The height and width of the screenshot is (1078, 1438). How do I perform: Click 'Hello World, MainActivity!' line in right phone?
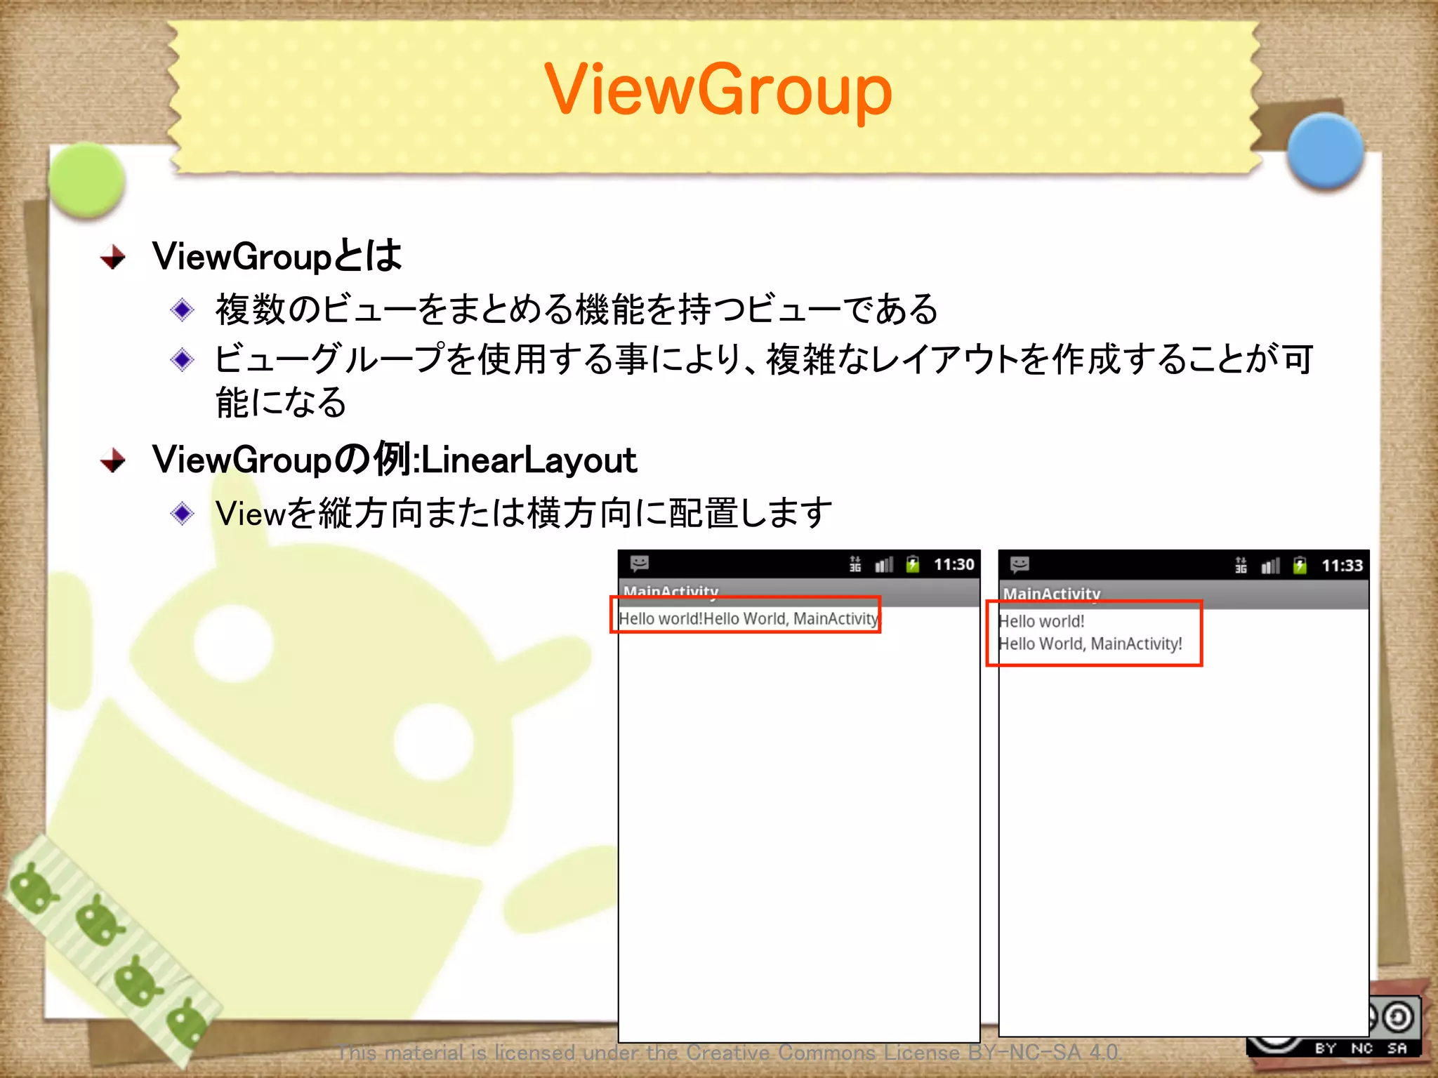coord(1090,644)
